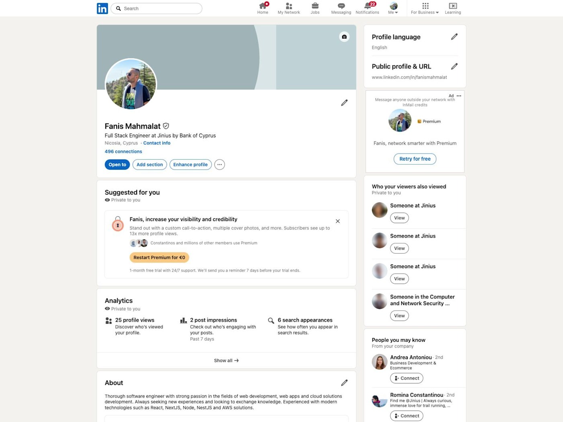Open Andrea Antoniou's profile name link
Image resolution: width=563 pixels, height=422 pixels.
(x=411, y=357)
